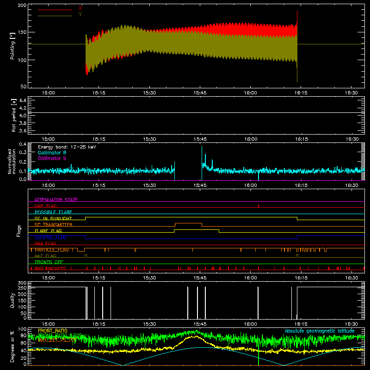Select the yellow FRONT_RATIO legend label
This screenshot has width=370, height=370.
click(x=53, y=331)
